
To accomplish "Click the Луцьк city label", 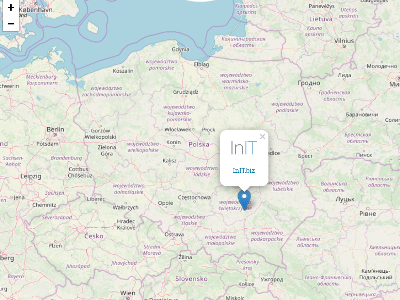I will [345, 199].
